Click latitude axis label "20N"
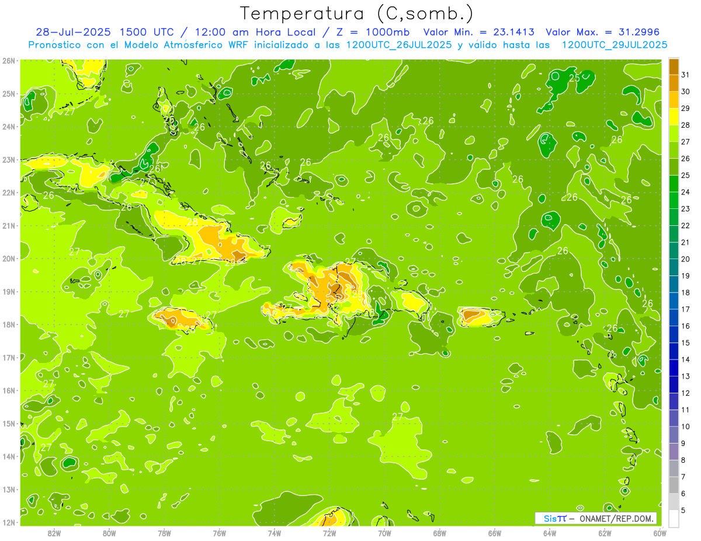Screen dimensions: 701x541 tap(8, 259)
